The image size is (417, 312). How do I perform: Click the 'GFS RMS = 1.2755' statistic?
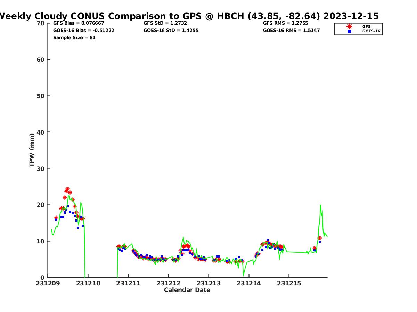[286, 23]
